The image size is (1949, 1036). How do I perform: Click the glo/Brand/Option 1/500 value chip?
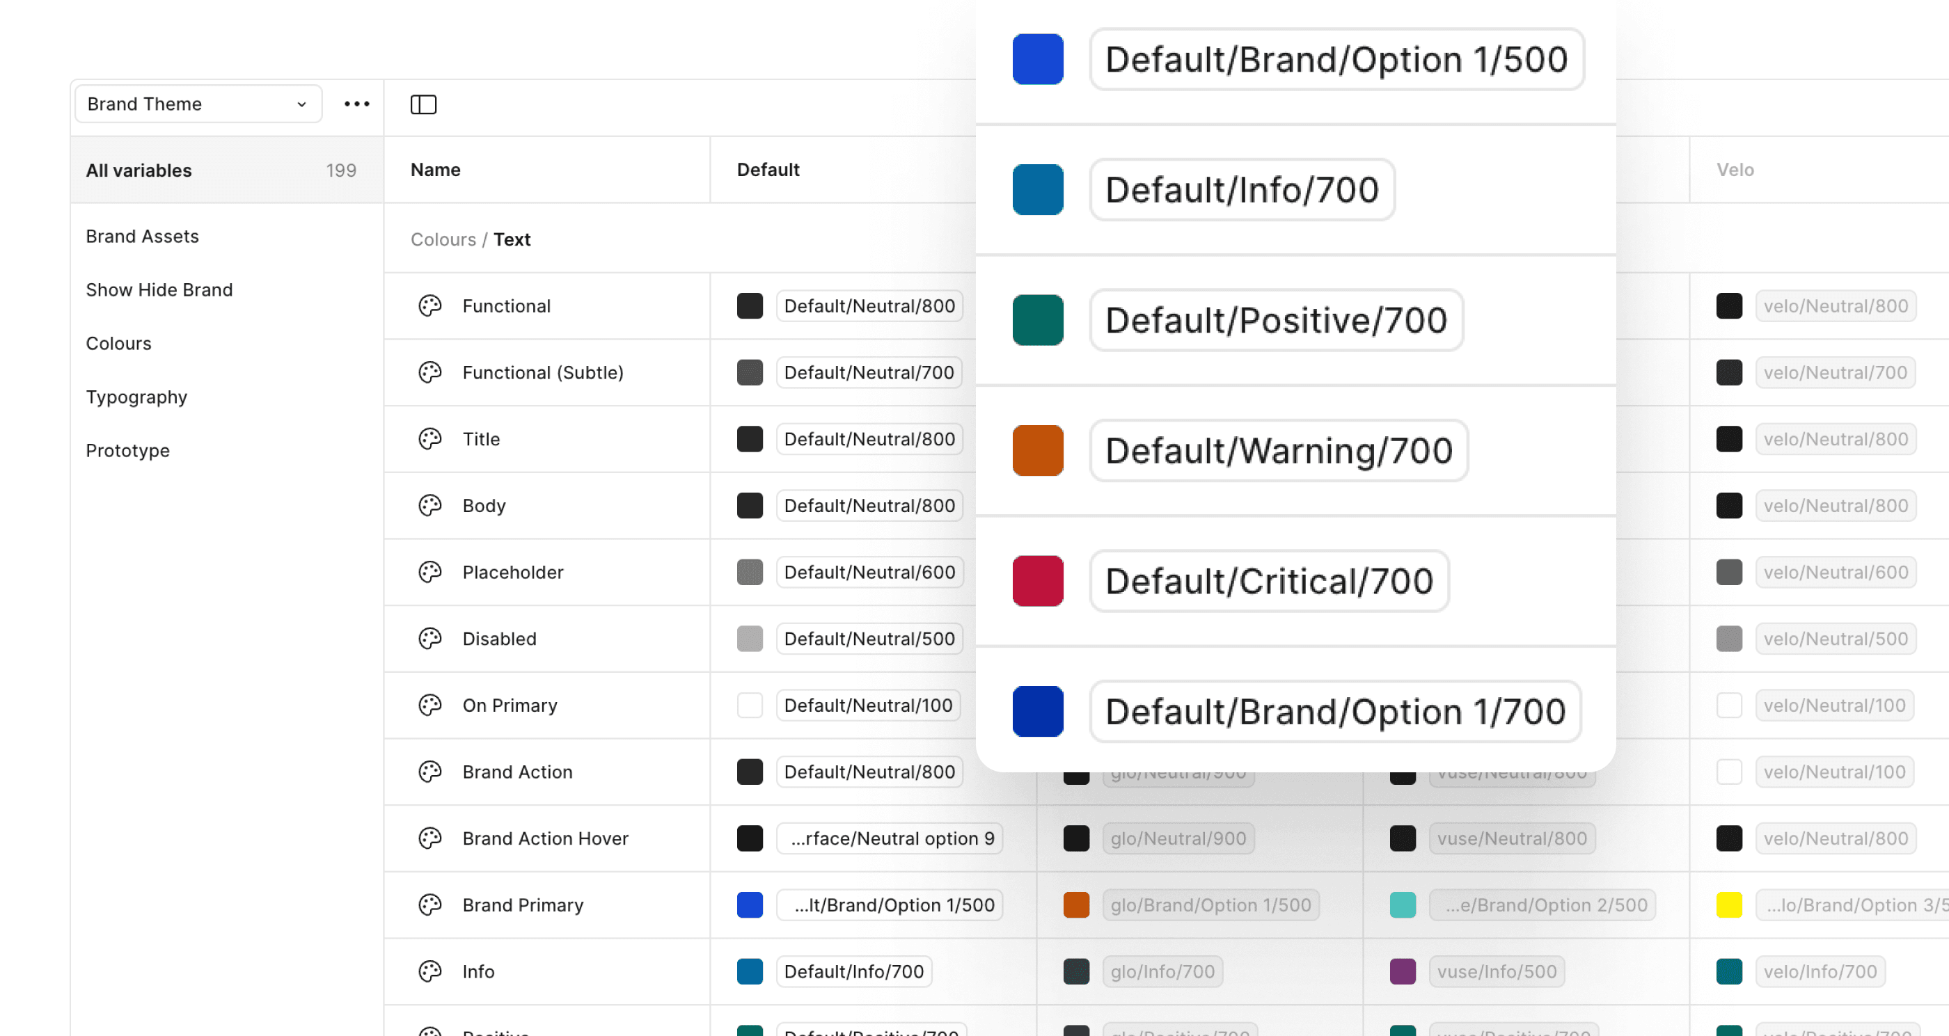tap(1210, 904)
